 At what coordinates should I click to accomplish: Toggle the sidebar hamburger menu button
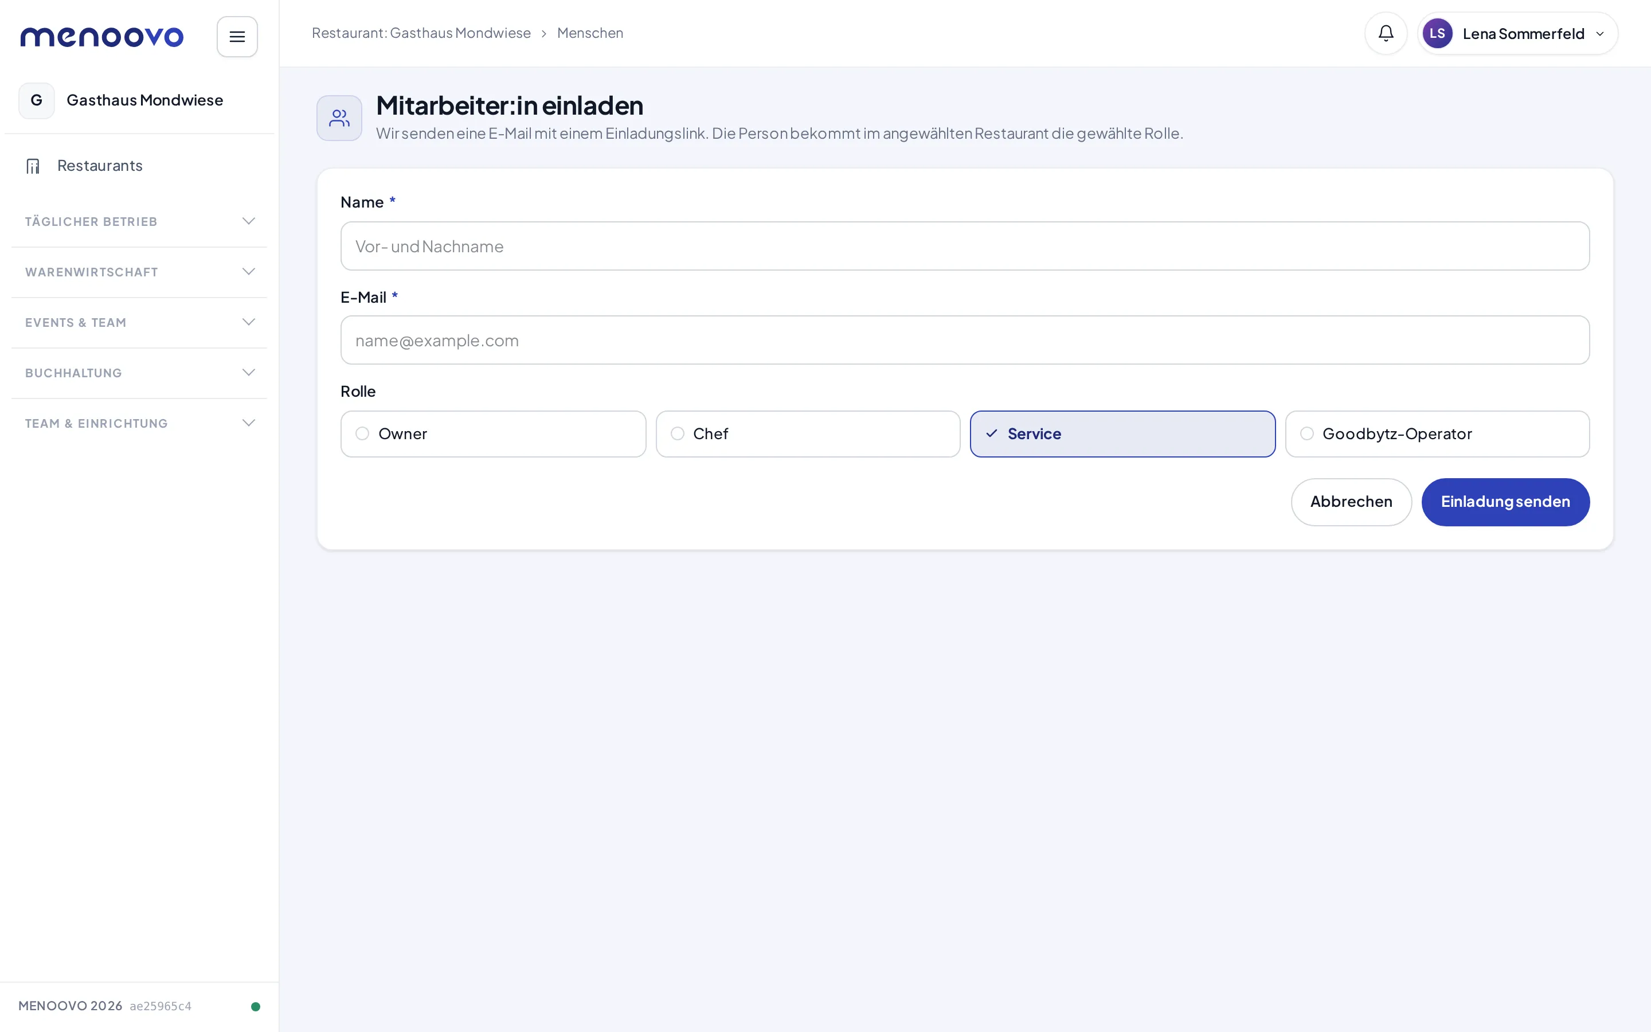237,37
